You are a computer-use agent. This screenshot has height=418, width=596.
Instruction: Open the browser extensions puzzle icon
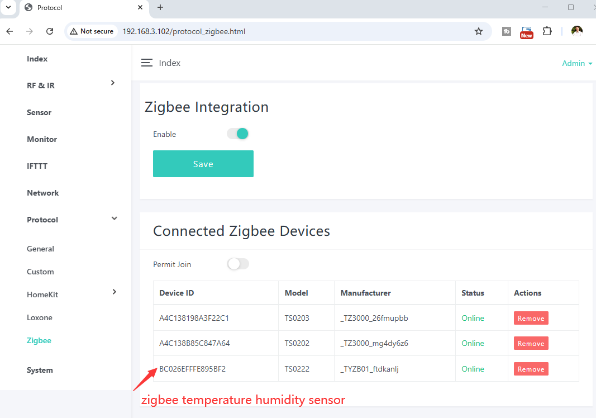[547, 31]
